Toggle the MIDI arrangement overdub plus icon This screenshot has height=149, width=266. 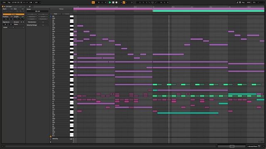coord(121,2)
